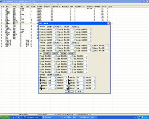Viewport: 149px width, 119px height.
Task: Click the San11Editor title bar icon
Action: 1,1
